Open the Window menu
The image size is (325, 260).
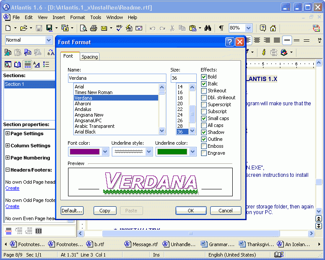[114, 17]
